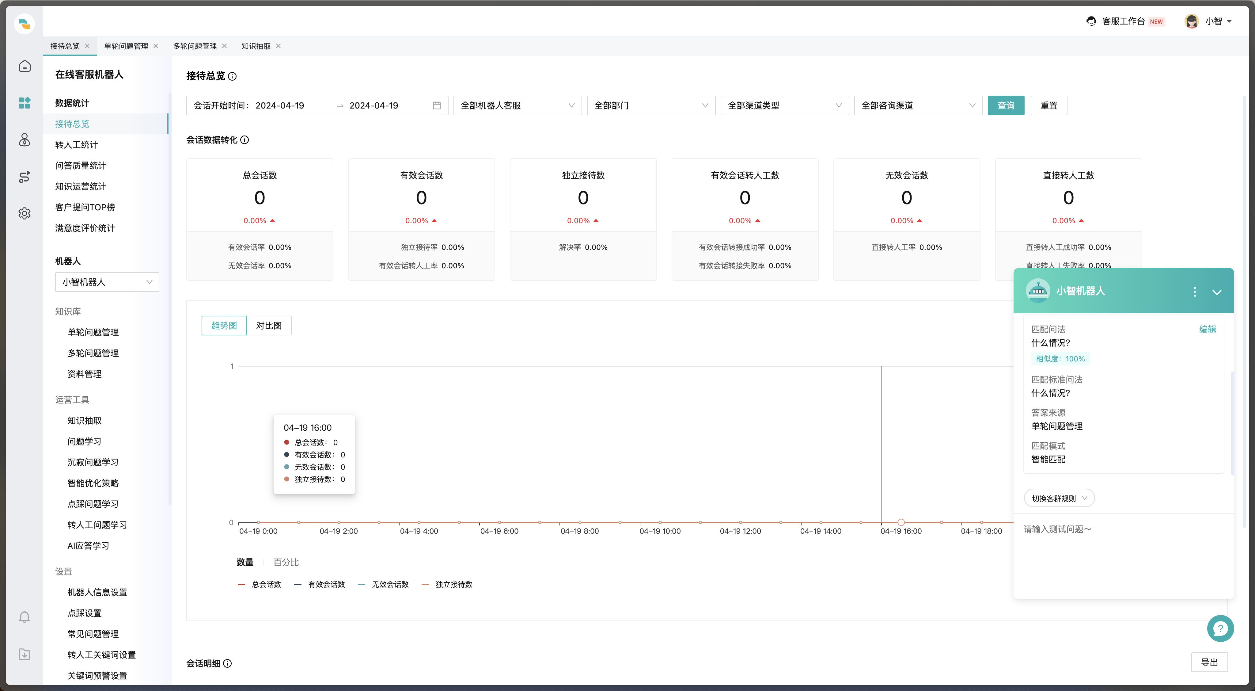The width and height of the screenshot is (1255, 691).
Task: Open the 小智 user menu arrow
Action: click(1230, 21)
